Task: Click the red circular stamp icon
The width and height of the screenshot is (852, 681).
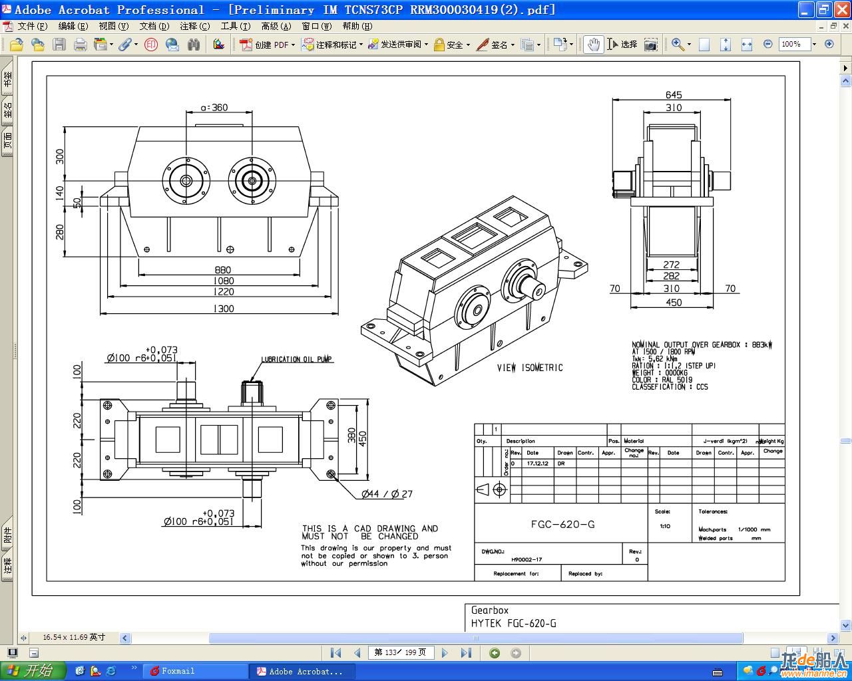Action: pyautogui.click(x=151, y=45)
